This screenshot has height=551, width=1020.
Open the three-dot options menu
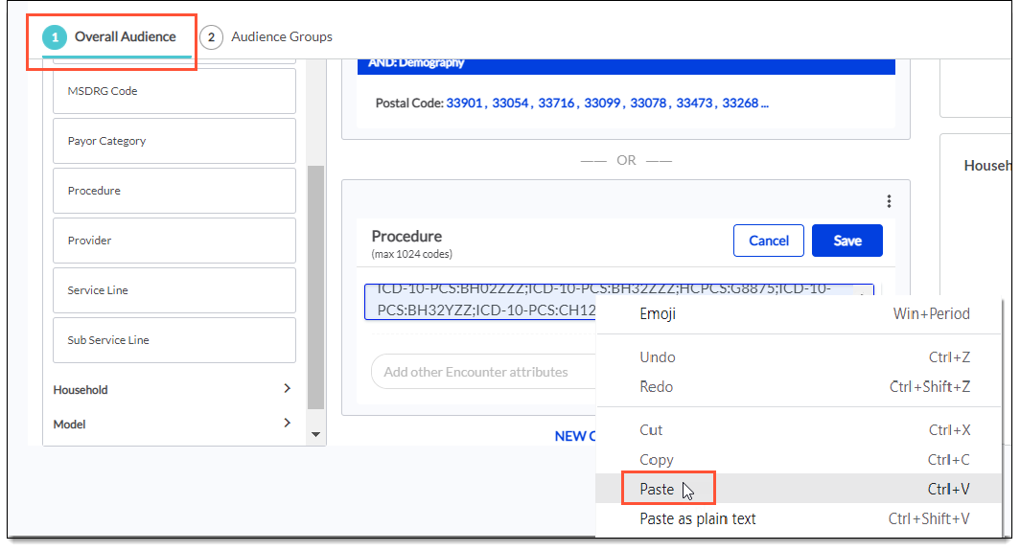(x=889, y=201)
